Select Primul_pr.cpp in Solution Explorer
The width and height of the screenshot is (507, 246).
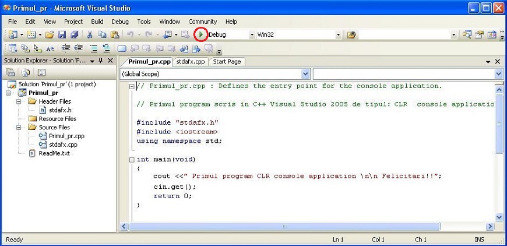[66, 136]
